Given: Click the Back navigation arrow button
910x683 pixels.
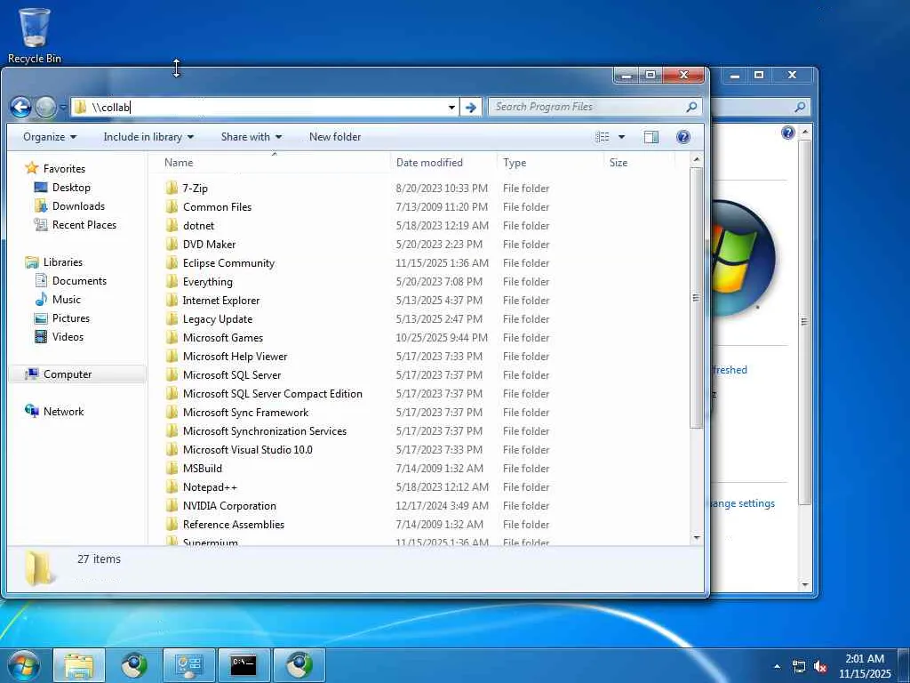Looking at the screenshot, I should tap(21, 107).
